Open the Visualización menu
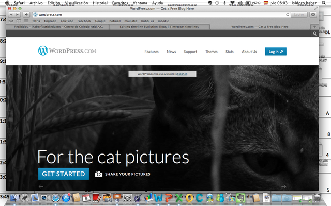This screenshot has width=331, height=206. 76,3
